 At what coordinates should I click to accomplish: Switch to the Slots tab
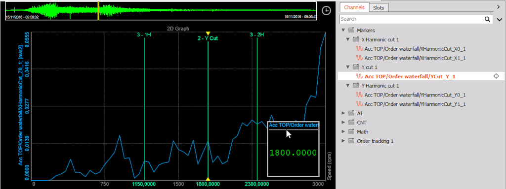379,7
